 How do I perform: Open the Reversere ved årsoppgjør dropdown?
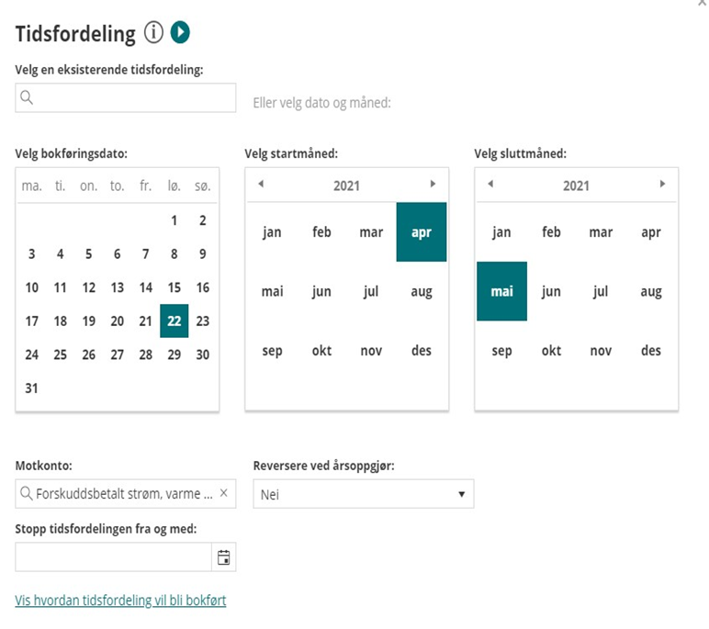364,494
